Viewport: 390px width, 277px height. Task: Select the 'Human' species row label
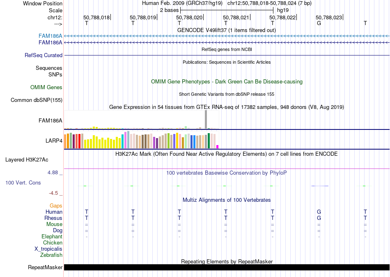click(54, 212)
